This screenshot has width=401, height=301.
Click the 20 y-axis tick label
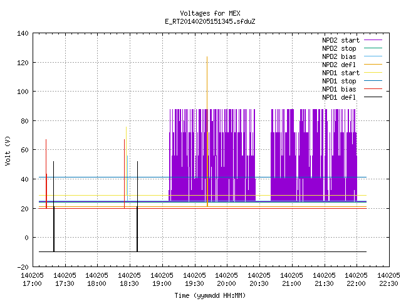point(24,209)
